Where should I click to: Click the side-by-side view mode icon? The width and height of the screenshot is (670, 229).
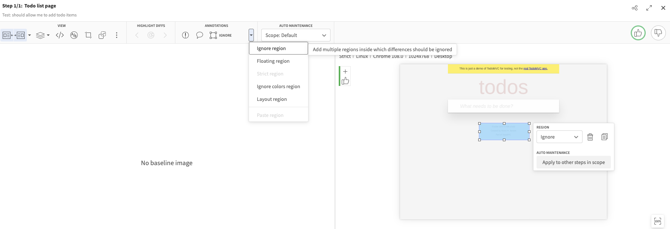pos(13,35)
